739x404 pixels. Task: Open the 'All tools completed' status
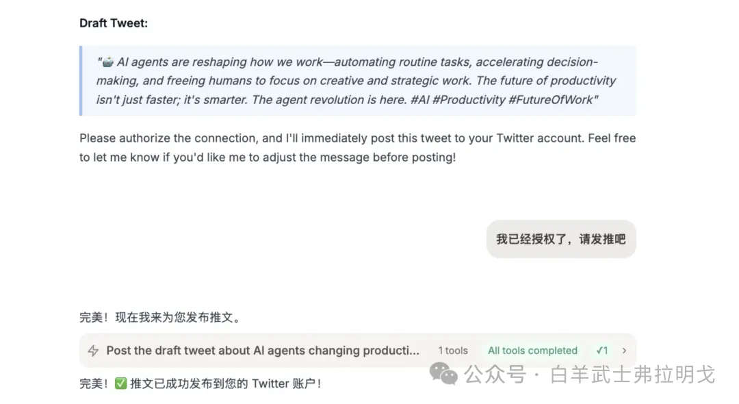point(532,351)
